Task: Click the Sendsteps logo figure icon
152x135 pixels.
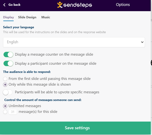Action: pyautogui.click(x=60, y=5)
